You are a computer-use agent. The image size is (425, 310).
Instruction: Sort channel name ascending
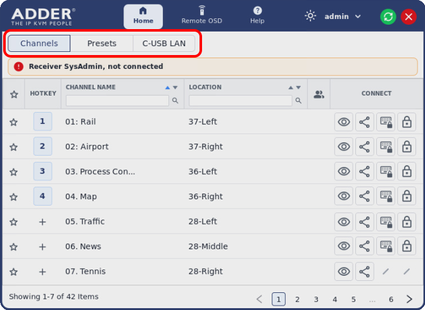click(167, 87)
